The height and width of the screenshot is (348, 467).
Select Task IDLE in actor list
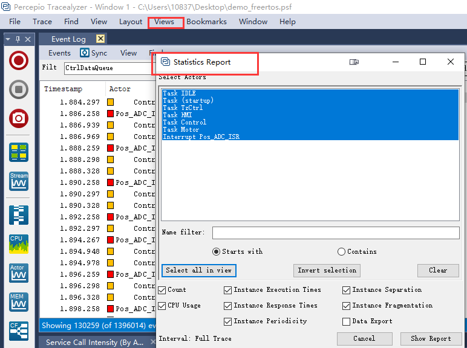click(310, 93)
